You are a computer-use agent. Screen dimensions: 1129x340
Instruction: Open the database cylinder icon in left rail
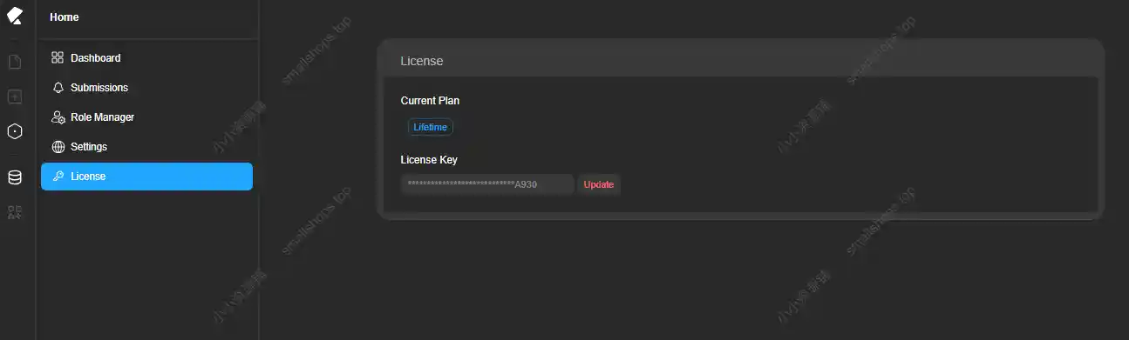(x=14, y=177)
